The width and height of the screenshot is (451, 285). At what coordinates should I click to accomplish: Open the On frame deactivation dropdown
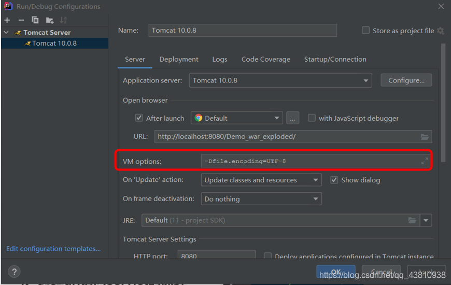[261, 199]
